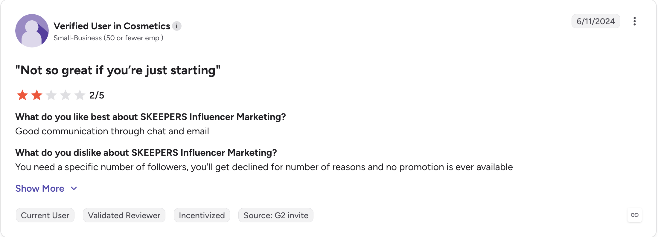The image size is (658, 237).
Task: Click the second orange star
Action: 37,95
